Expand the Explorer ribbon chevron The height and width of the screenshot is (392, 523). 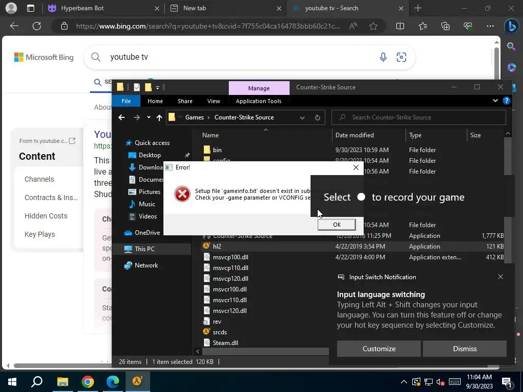click(495, 101)
